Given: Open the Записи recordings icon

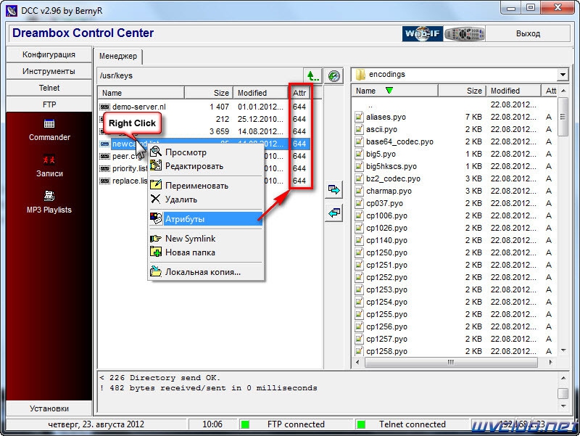Looking at the screenshot, I should coord(49,160).
